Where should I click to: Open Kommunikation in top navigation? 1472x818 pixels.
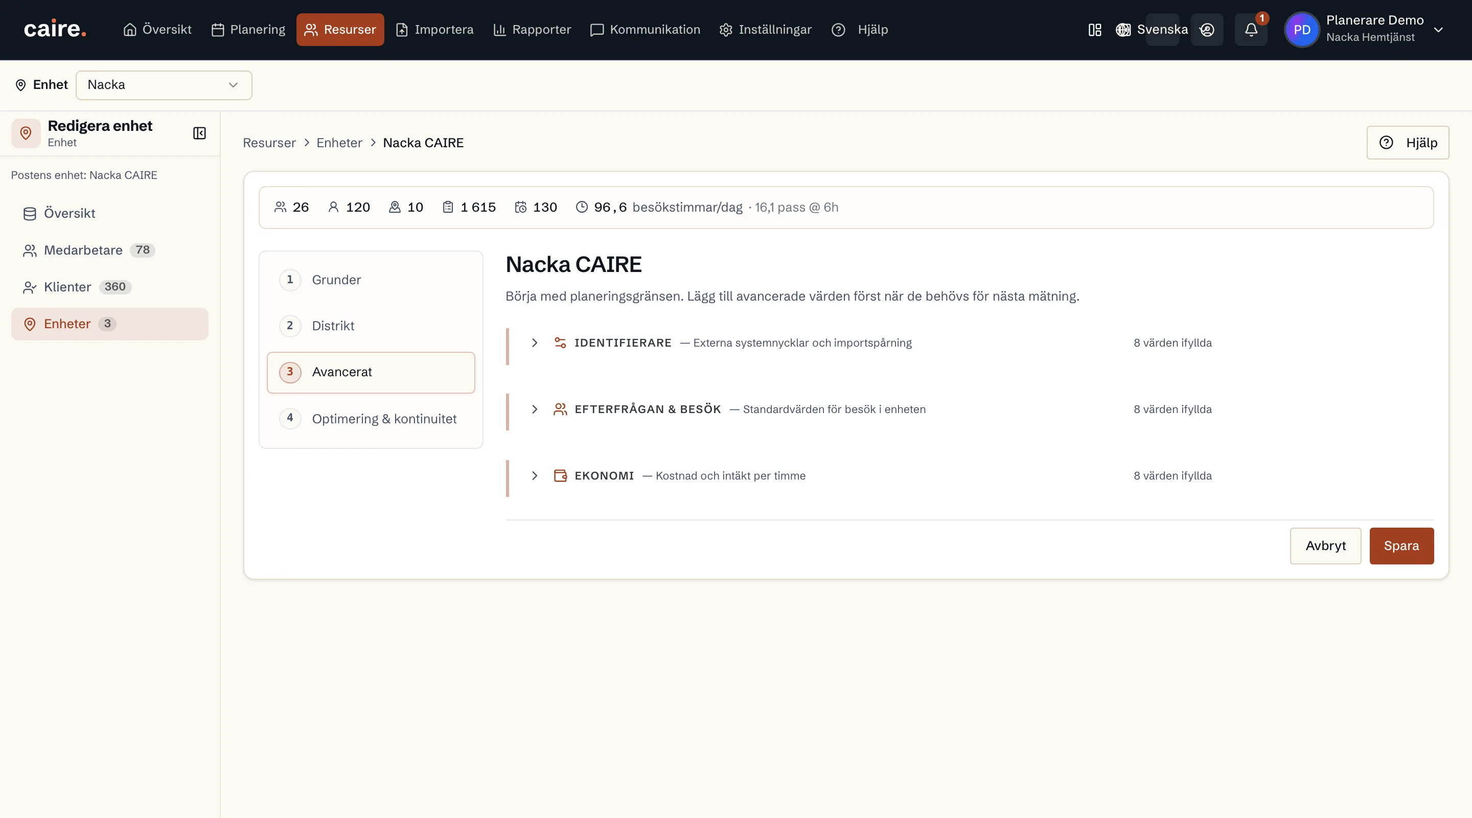coord(645,30)
